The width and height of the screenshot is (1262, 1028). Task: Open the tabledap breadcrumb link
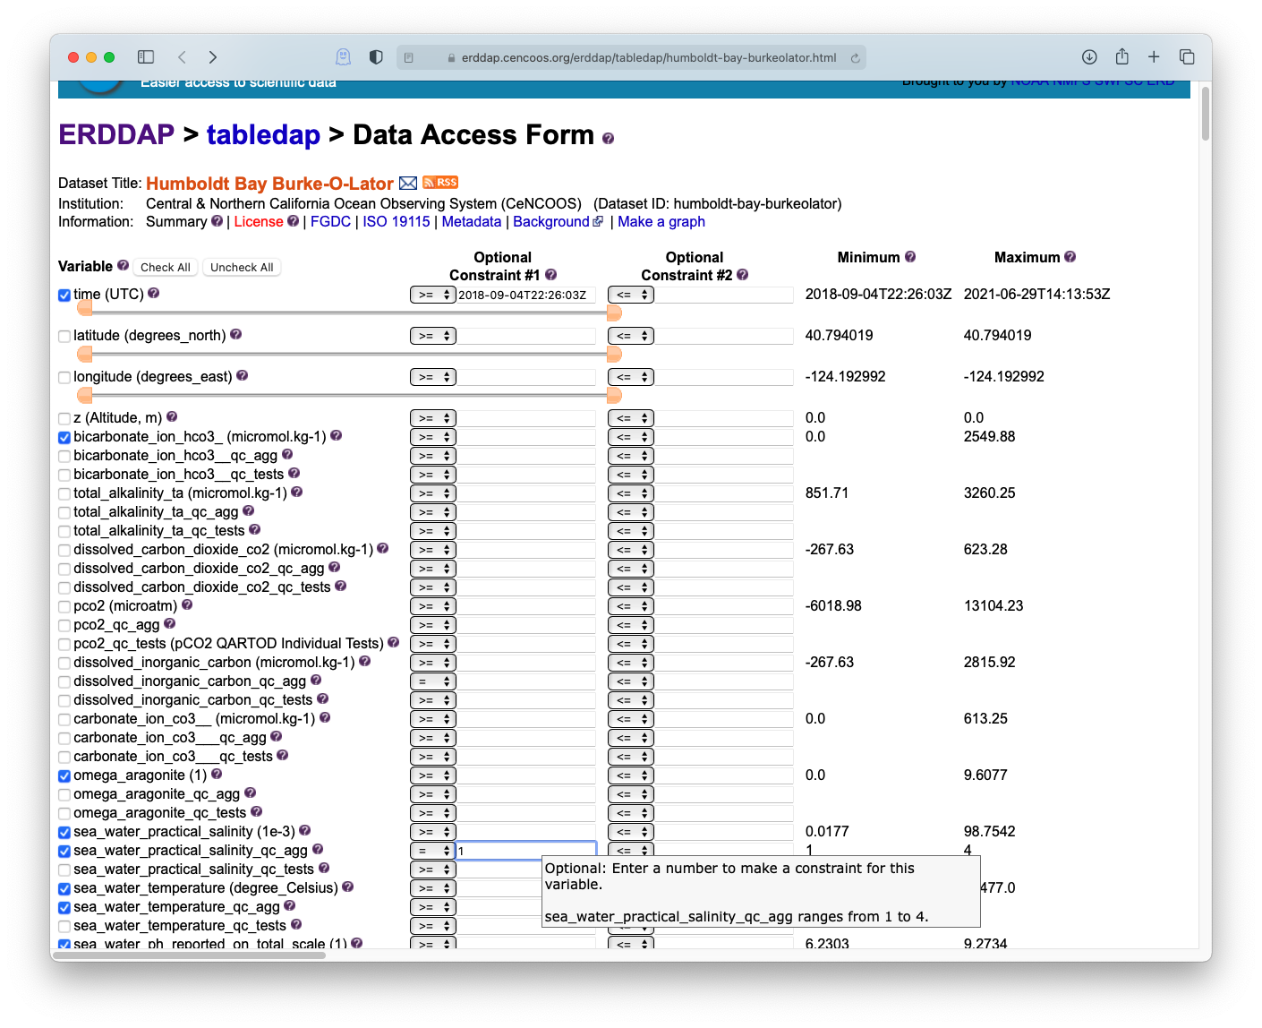pyautogui.click(x=263, y=134)
